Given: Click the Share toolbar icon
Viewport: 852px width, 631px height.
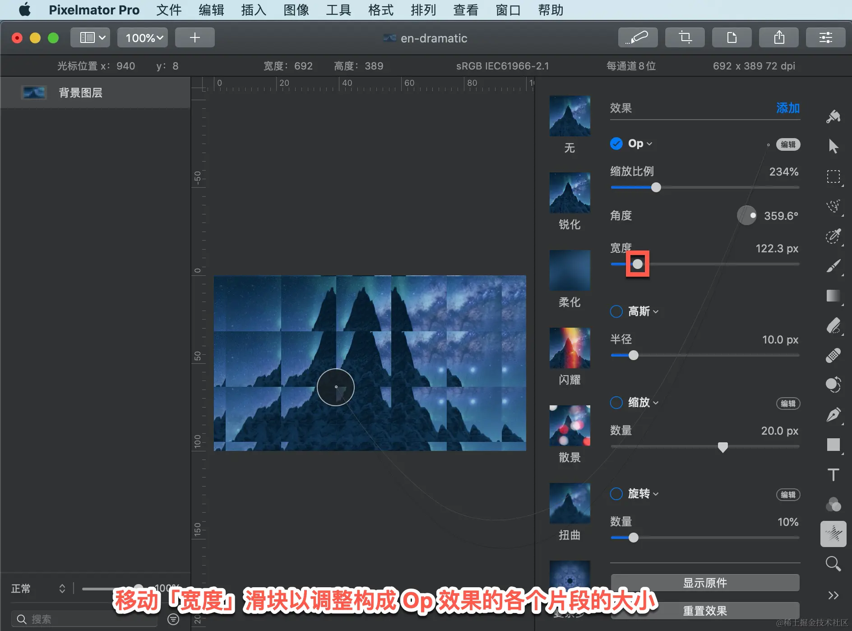Looking at the screenshot, I should pos(779,37).
